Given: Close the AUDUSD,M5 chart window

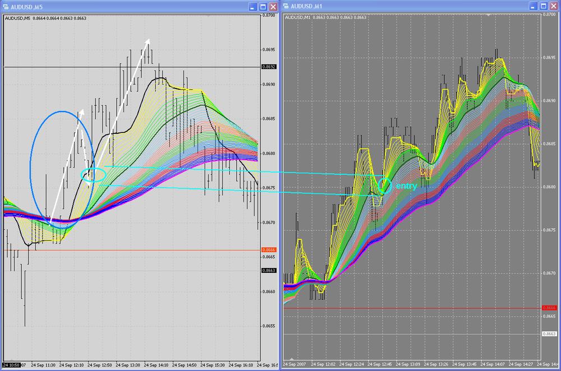Looking at the screenshot, I should pos(273,7).
